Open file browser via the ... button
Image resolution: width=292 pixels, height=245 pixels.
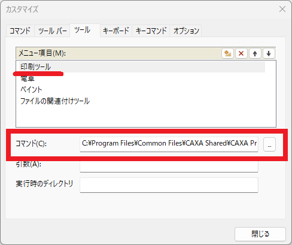tap(269, 144)
